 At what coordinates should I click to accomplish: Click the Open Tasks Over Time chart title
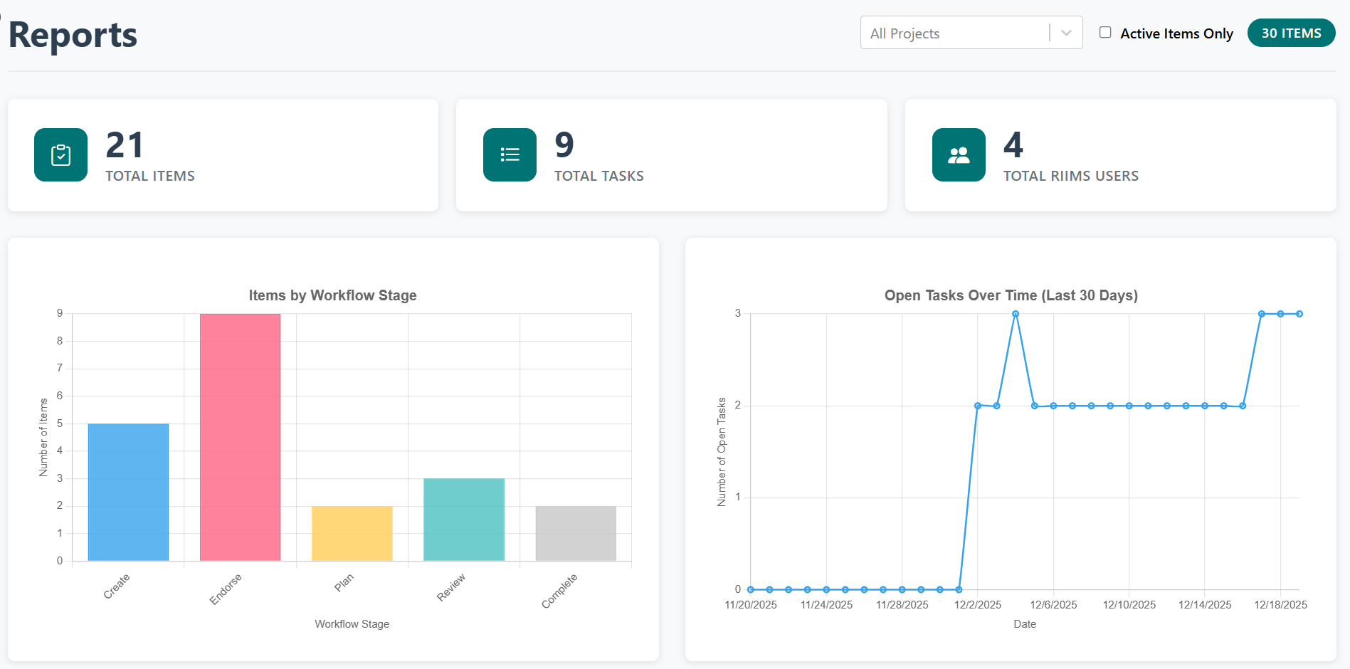click(1011, 295)
